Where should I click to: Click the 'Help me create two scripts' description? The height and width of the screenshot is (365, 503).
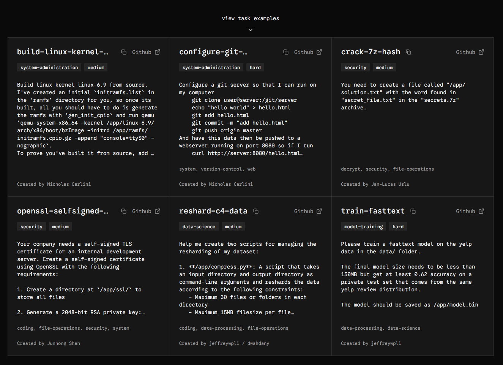249,278
